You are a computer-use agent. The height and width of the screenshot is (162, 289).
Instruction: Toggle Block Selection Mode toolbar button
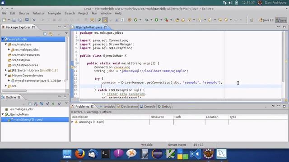click(117, 20)
